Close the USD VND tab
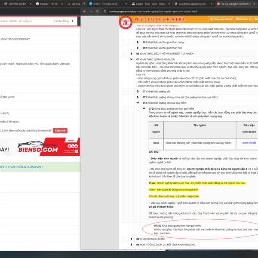This screenshot has height=258, width=258. coord(31,4)
